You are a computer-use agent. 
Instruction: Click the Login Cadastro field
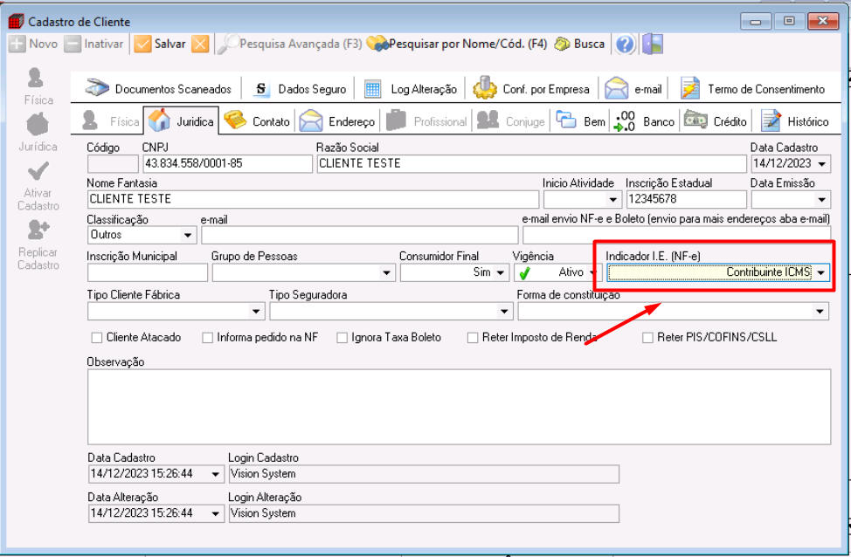pos(424,474)
